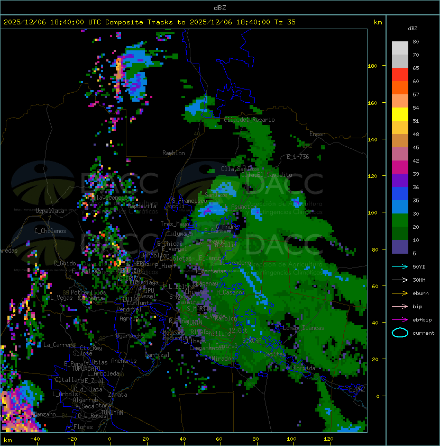Click the 'Potrerillos' label on map

pos(88,292)
